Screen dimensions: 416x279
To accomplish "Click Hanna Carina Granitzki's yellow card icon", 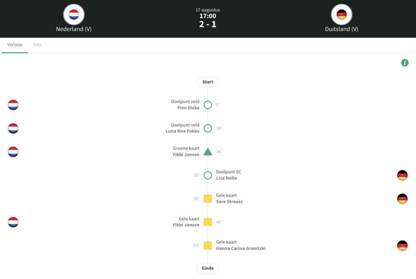I will point(208,245).
